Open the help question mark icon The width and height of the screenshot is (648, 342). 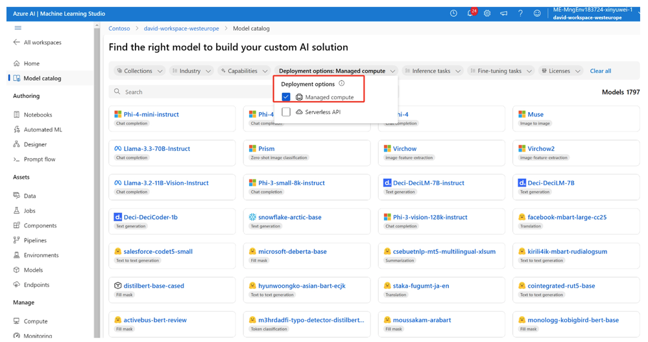click(x=520, y=13)
